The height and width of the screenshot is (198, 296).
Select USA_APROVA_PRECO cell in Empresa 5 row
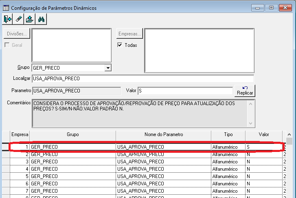(x=164, y=176)
